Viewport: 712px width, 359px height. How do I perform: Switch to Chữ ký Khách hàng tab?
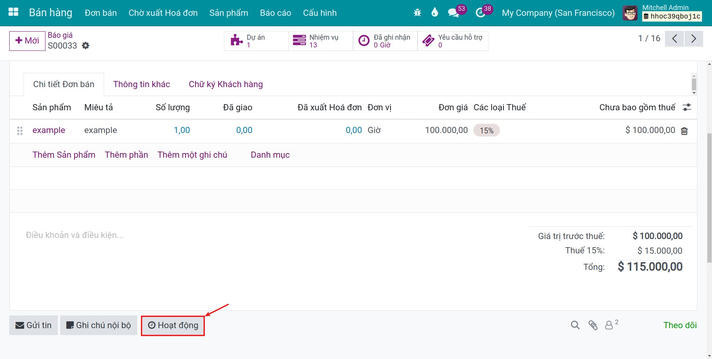[x=226, y=84]
